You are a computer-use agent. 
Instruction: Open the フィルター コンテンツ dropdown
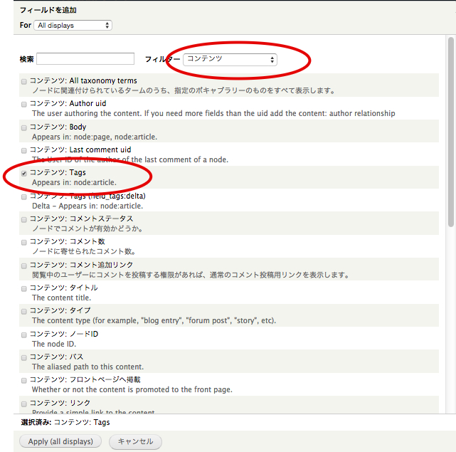point(230,60)
